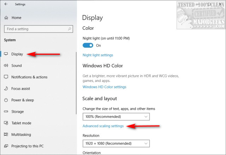Screen dimensions: 226x155
Task: Turn off the Night light toggle
Action: 88,45
